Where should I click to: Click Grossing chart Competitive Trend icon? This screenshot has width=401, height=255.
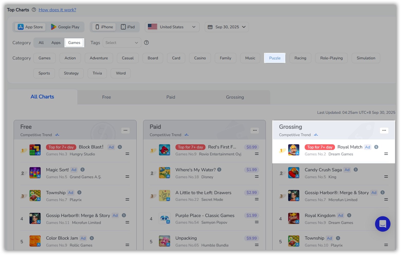coord(316,135)
